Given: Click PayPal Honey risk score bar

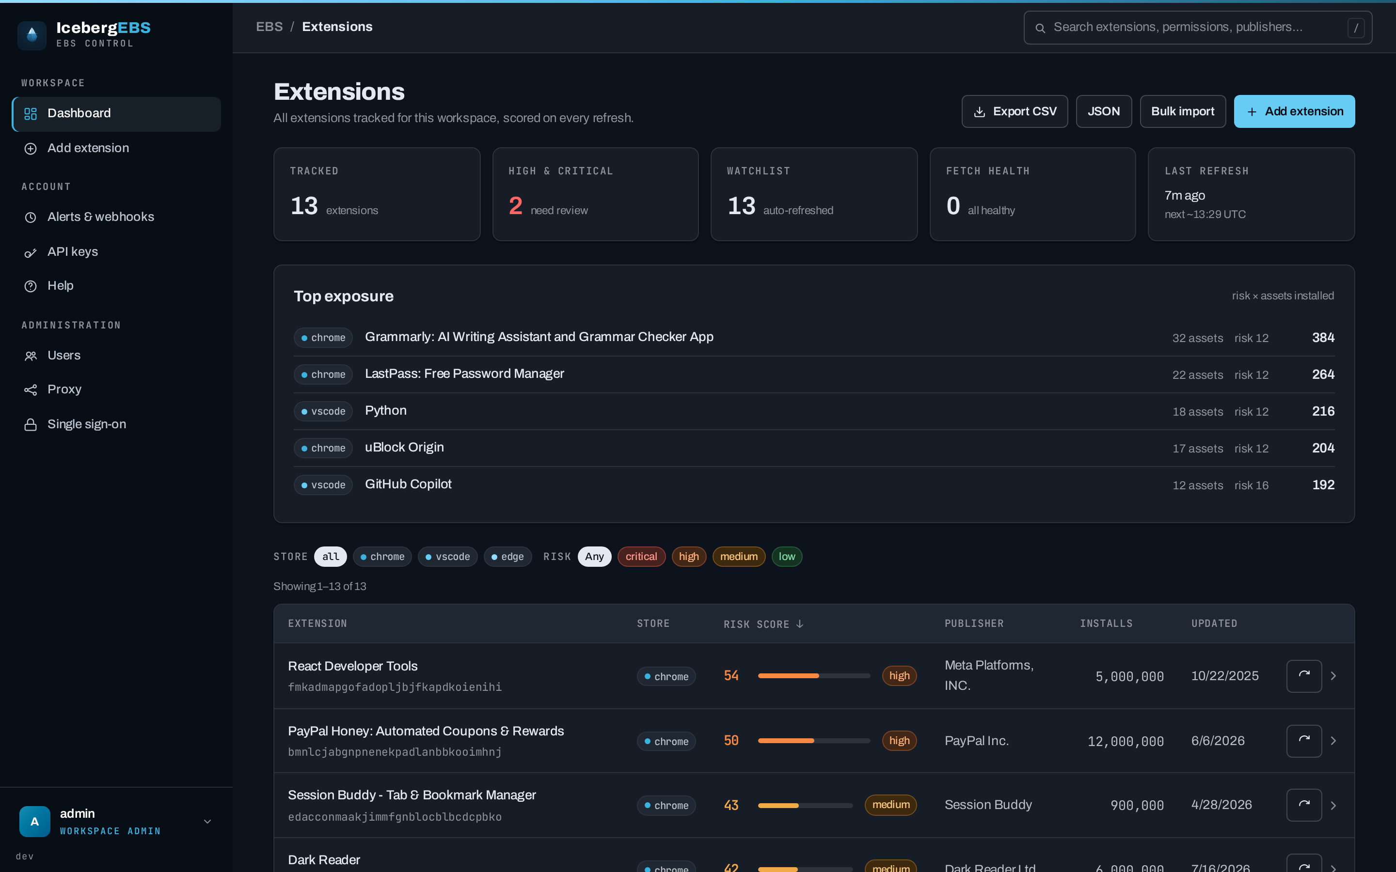Looking at the screenshot, I should click(x=814, y=741).
